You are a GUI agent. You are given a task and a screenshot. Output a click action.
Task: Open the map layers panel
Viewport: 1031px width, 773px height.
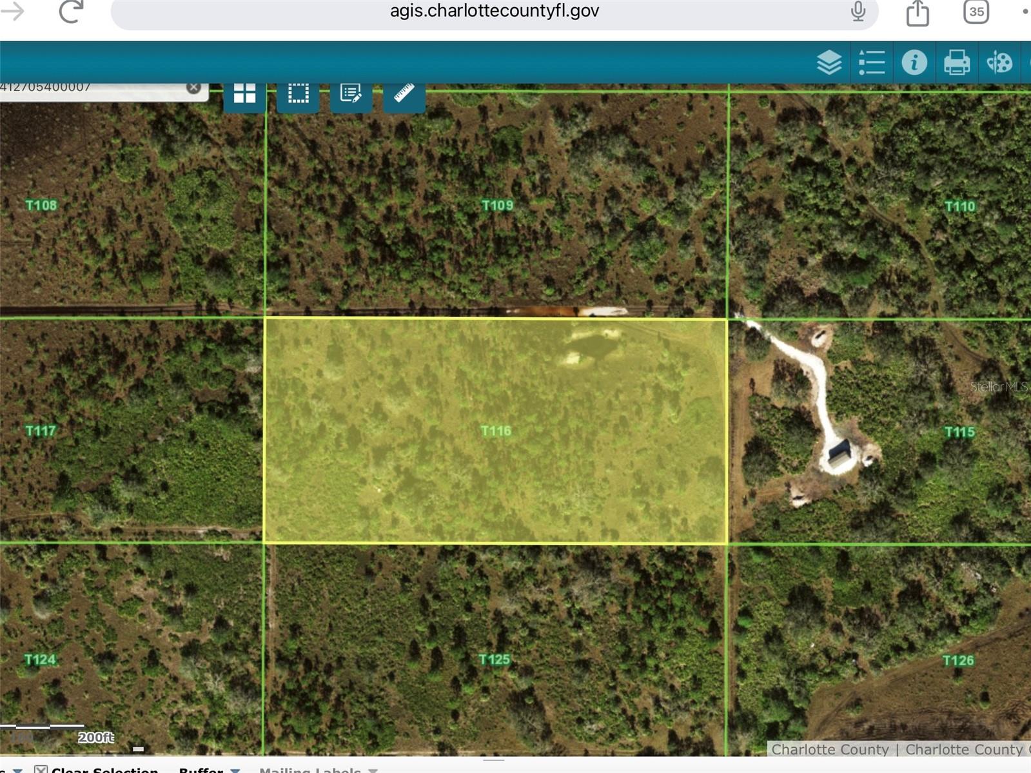click(x=829, y=63)
